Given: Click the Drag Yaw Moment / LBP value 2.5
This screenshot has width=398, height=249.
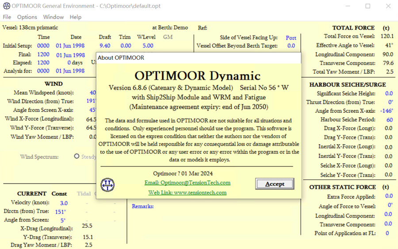Looking at the screenshot, I should coord(88,245).
